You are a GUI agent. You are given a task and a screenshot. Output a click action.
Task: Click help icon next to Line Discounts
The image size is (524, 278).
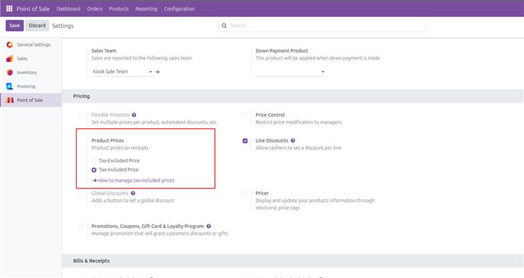(293, 141)
